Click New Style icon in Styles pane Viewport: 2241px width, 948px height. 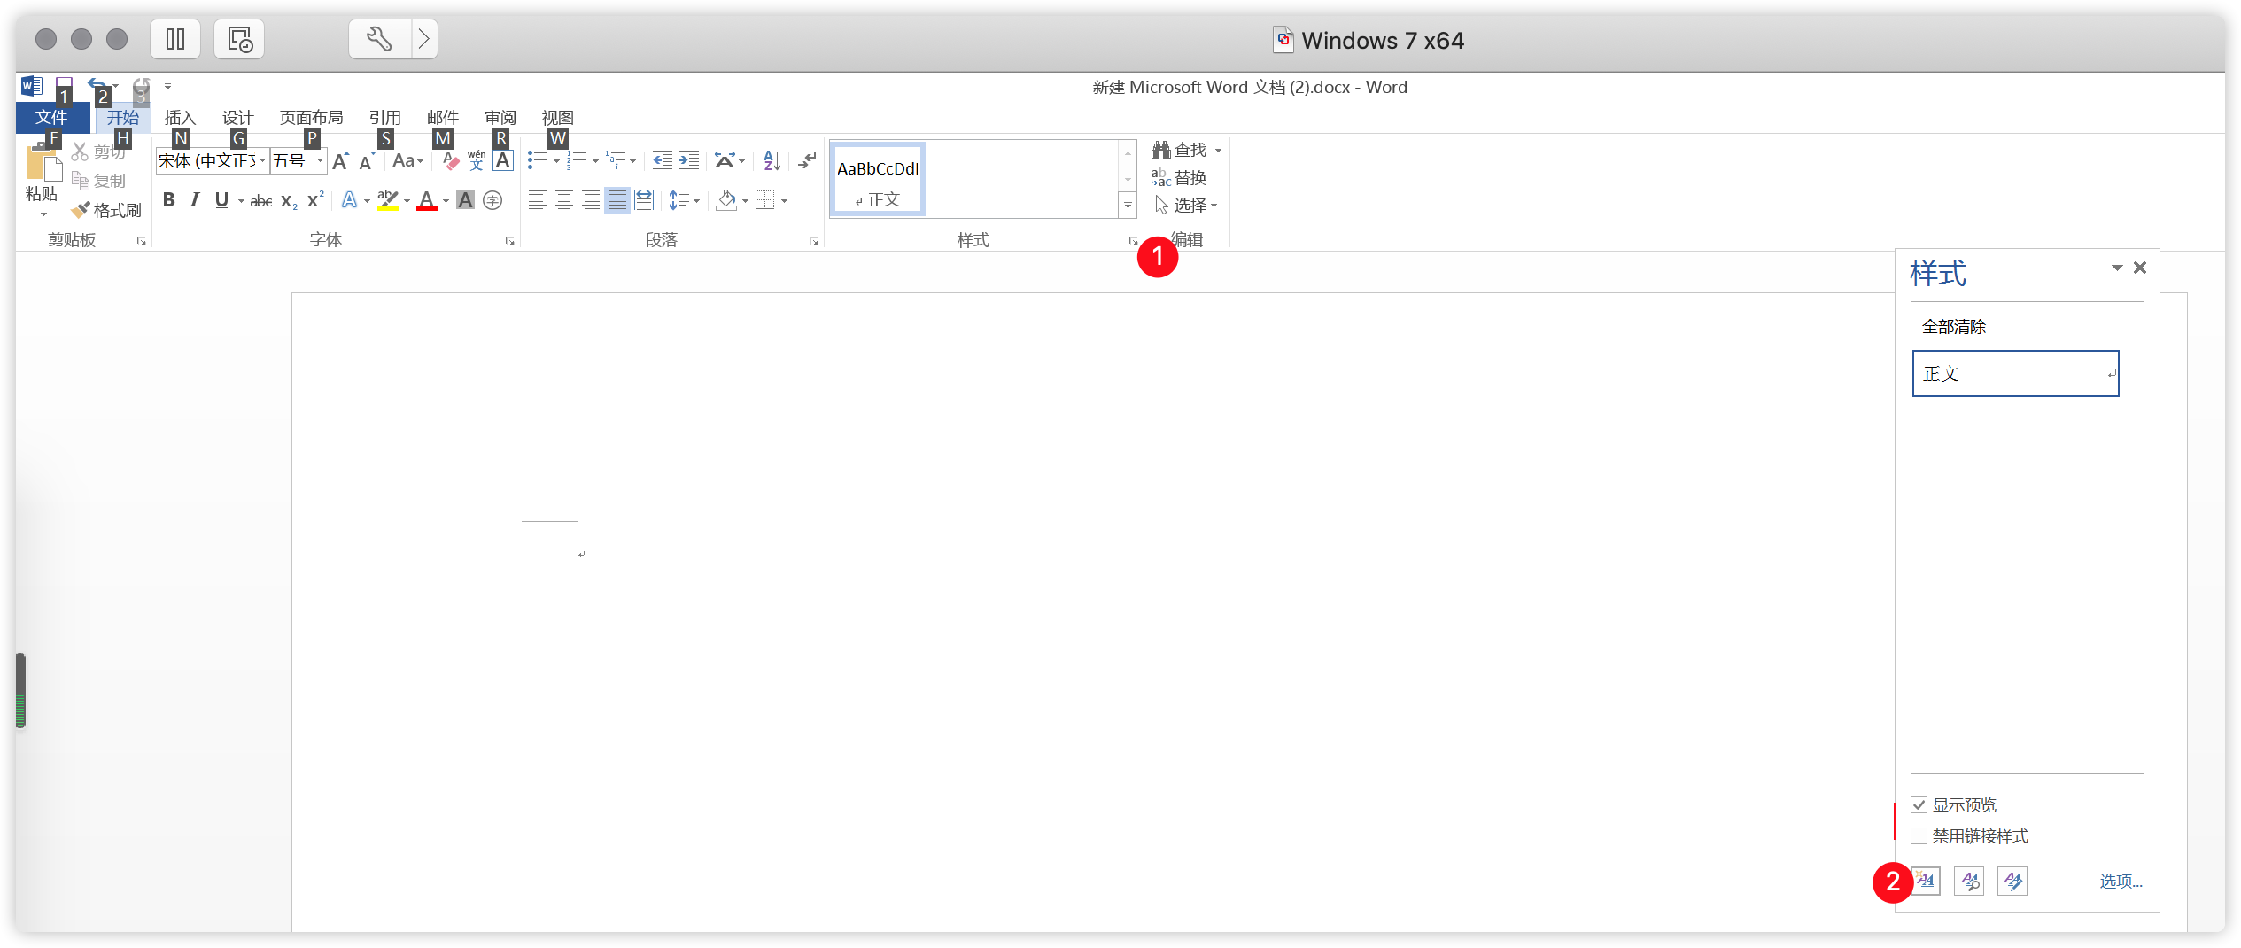[1926, 882]
